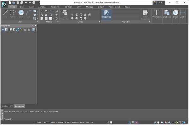Expand the Draw panel launcher arrow

tap(38, 22)
